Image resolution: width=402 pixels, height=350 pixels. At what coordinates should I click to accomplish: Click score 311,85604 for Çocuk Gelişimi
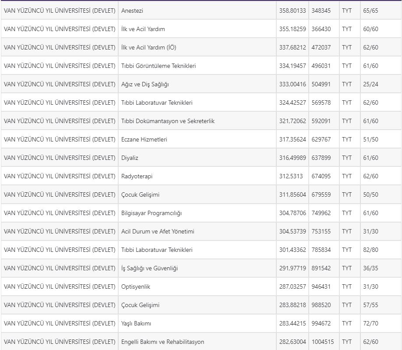(293, 194)
